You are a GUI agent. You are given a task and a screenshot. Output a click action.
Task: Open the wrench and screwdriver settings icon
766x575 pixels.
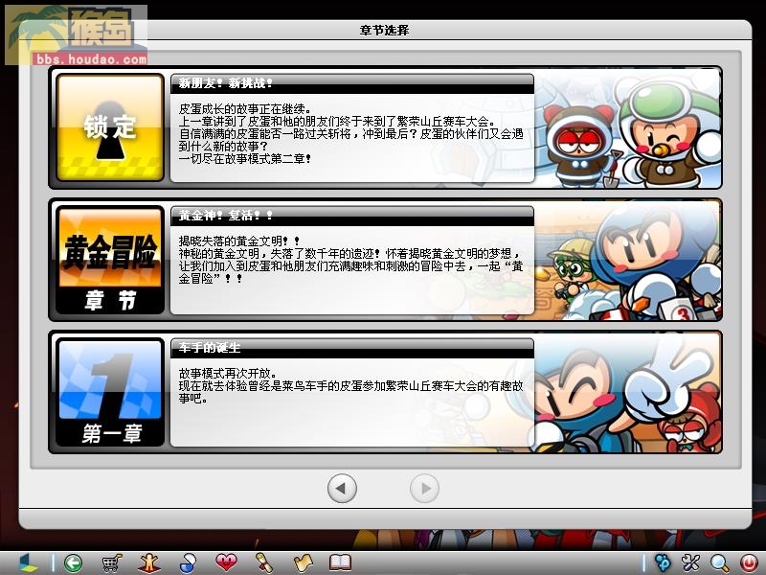tap(690, 563)
